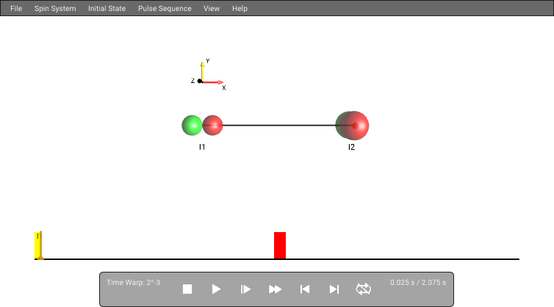Stop the simulation playback
The width and height of the screenshot is (554, 307).
point(187,289)
